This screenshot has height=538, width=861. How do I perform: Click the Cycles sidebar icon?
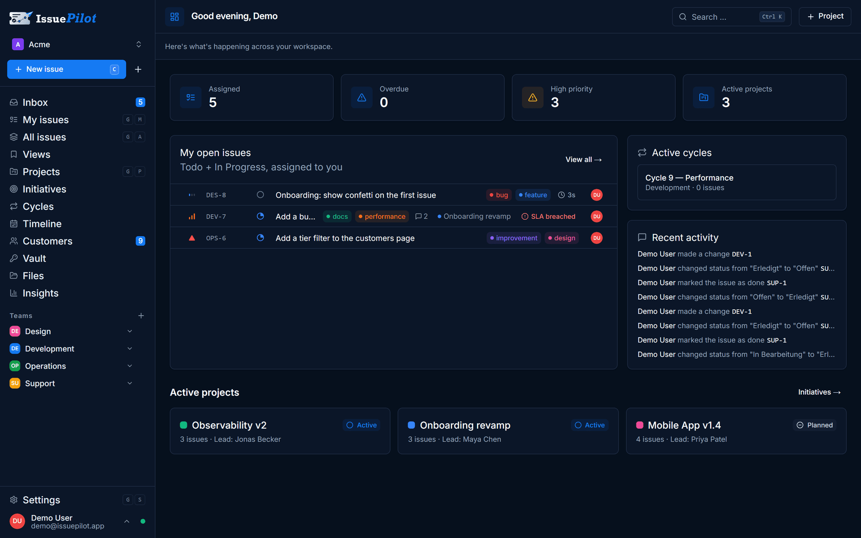(14, 206)
